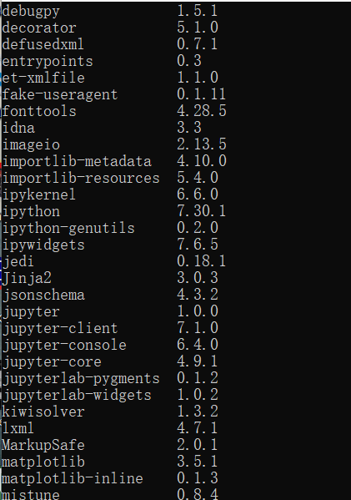Select the ipykernel package line
The width and height of the screenshot is (351, 500).
(x=110, y=194)
